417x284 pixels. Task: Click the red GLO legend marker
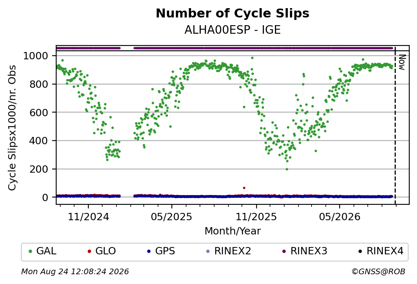click(x=89, y=251)
